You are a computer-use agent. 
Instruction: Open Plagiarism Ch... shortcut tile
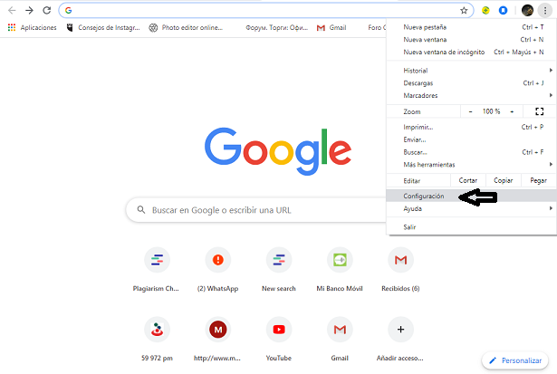(x=157, y=269)
